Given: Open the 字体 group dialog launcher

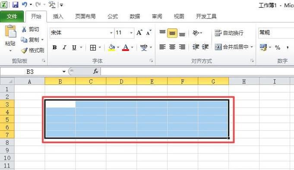Looking at the screenshot, I should click(x=151, y=60).
